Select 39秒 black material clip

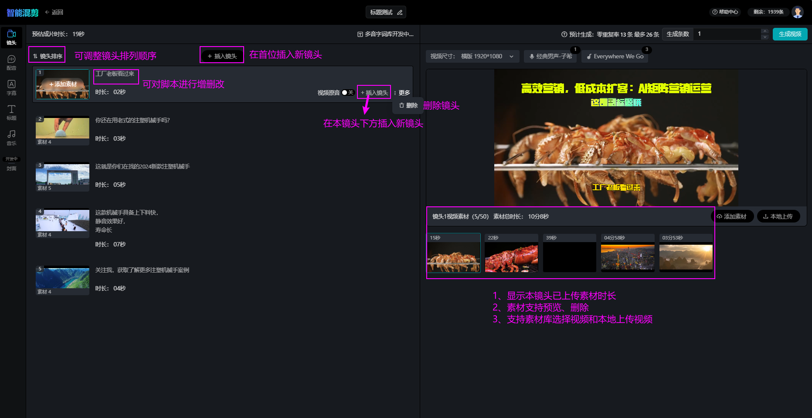pyautogui.click(x=570, y=253)
